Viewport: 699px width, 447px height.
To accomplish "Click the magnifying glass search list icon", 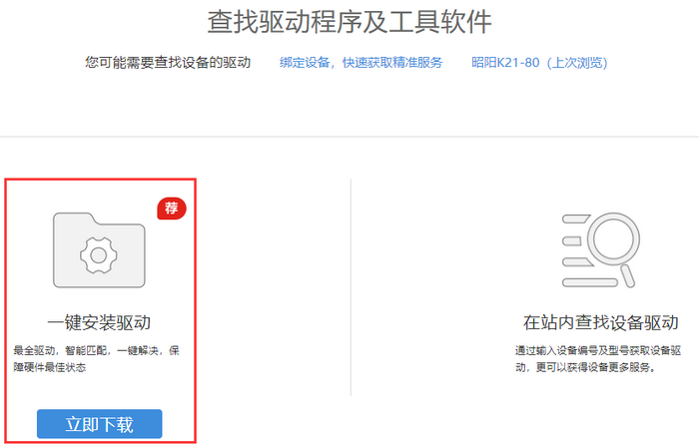I will (601, 250).
